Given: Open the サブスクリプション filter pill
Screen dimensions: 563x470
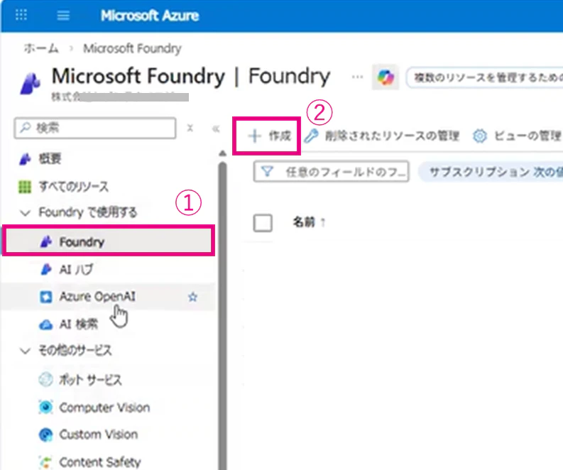Looking at the screenshot, I should point(491,172).
